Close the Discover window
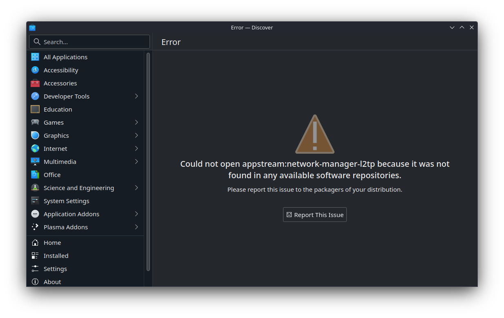504x318 pixels. (472, 27)
